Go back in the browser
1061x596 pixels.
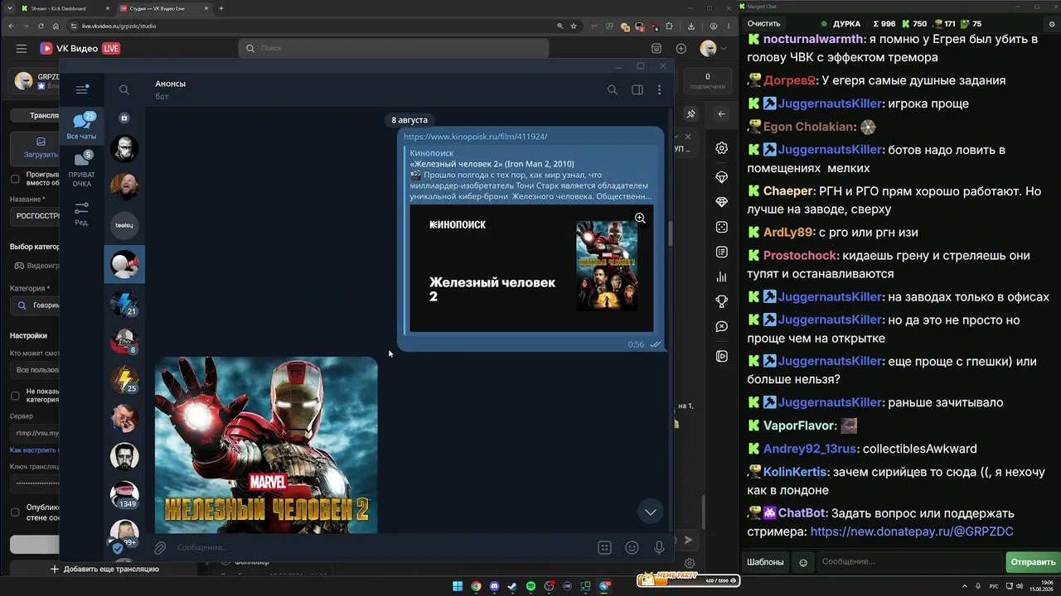(10, 26)
